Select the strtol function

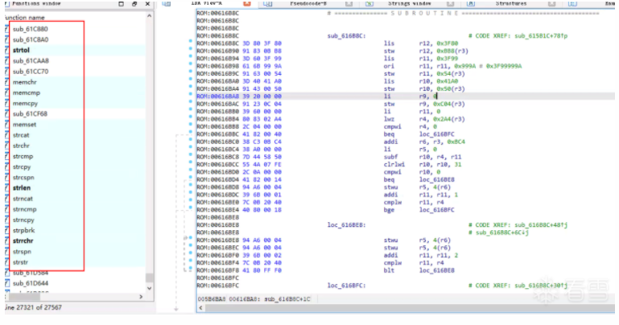pos(21,50)
